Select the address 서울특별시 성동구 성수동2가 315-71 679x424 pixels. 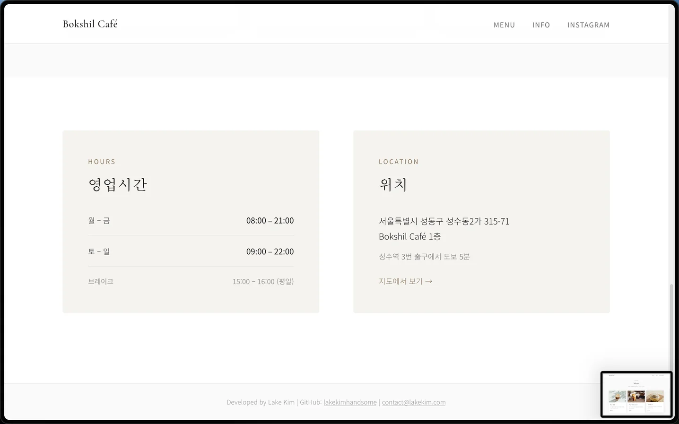[444, 221]
